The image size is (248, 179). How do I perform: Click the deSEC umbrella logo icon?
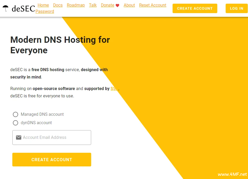[5, 8]
